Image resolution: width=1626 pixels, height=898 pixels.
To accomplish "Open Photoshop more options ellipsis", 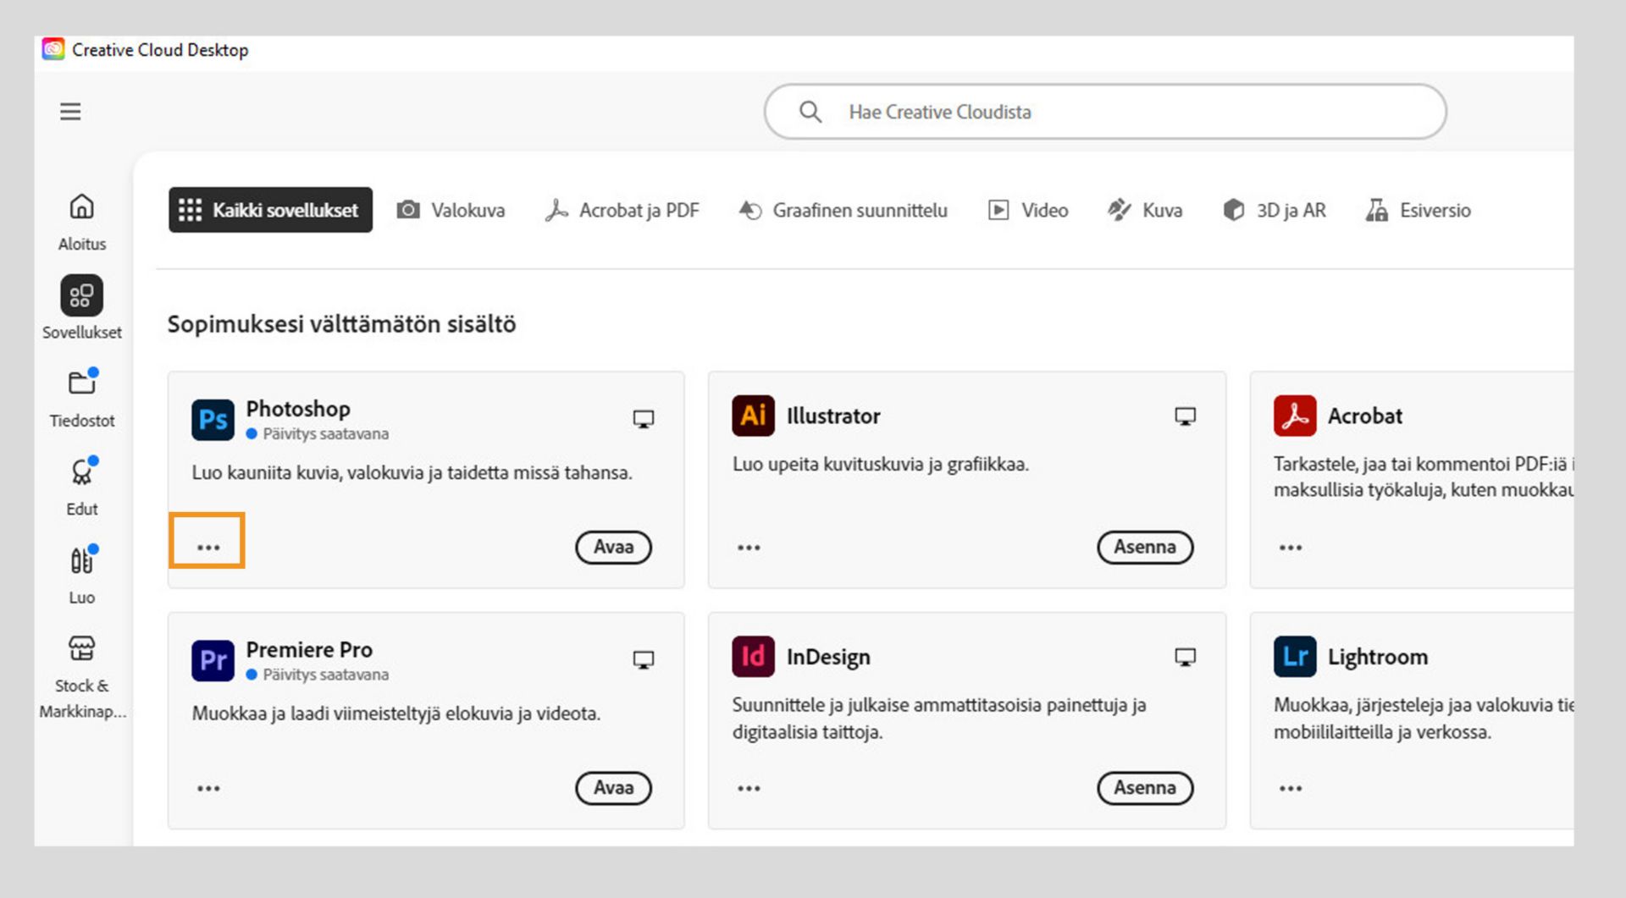I will [208, 548].
